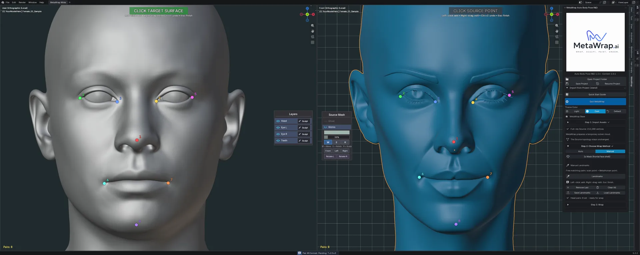Select the Dark theme color option
This screenshot has height=255, width=640.
point(595,111)
